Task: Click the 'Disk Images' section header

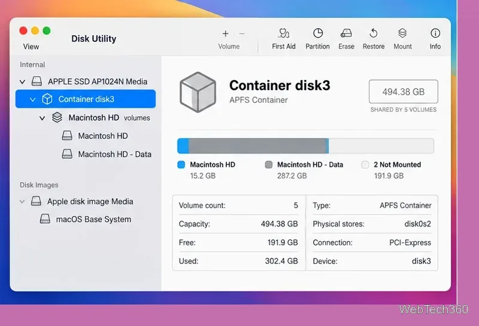Action: (x=39, y=185)
